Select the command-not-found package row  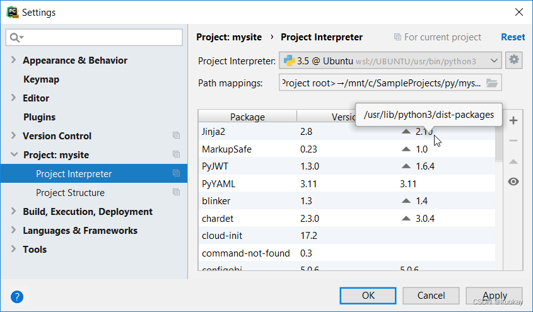pyautogui.click(x=347, y=253)
